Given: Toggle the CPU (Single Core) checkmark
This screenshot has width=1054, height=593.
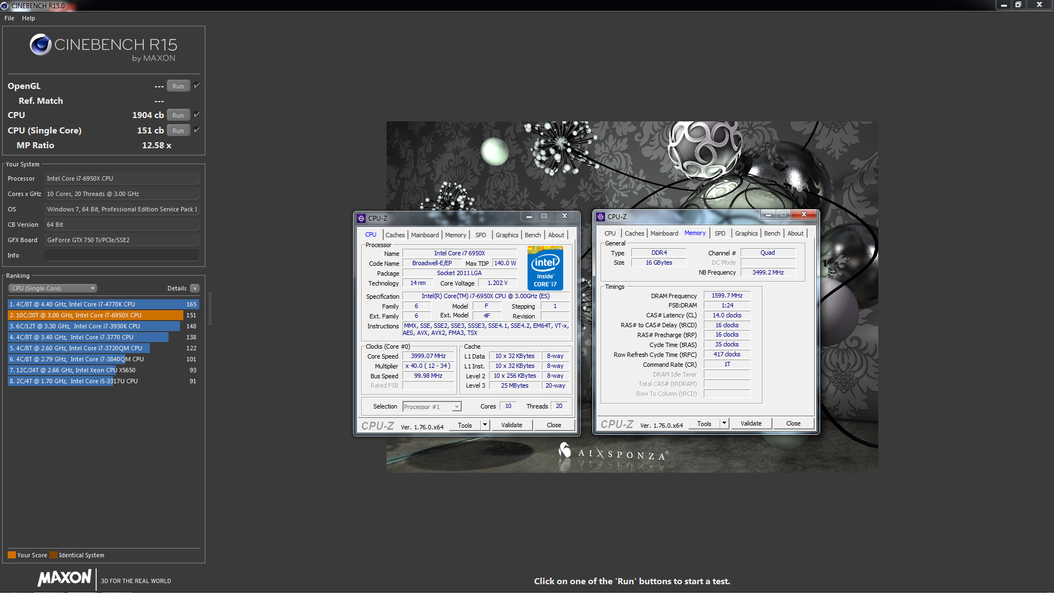Looking at the screenshot, I should pyautogui.click(x=196, y=130).
